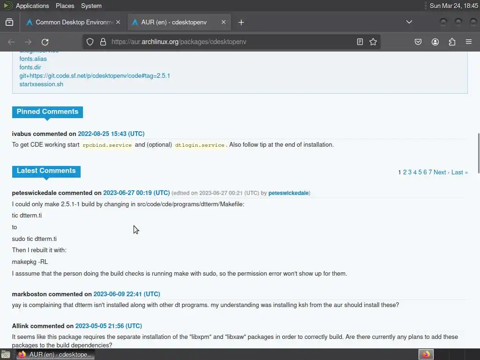Click the Pinned Comments heading
This screenshot has width=480, height=360.
tap(47, 112)
